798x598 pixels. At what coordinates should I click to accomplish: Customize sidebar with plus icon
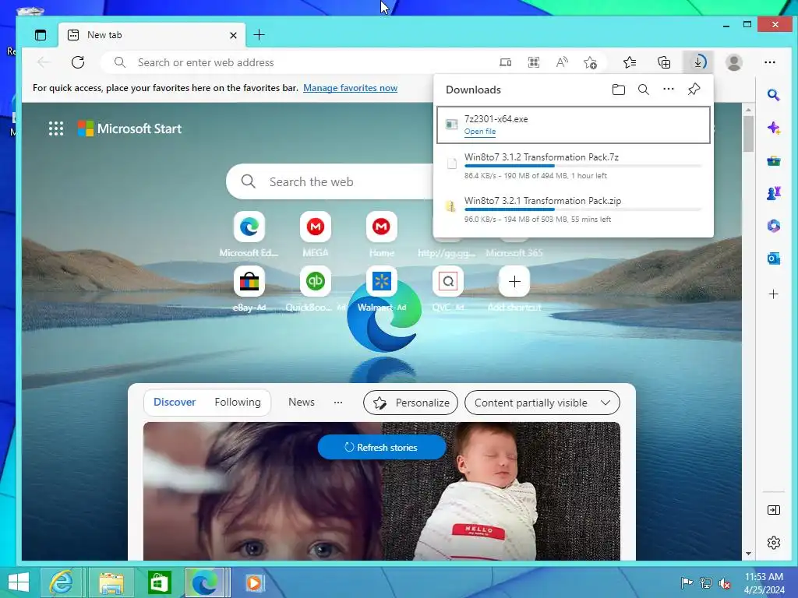pyautogui.click(x=774, y=294)
